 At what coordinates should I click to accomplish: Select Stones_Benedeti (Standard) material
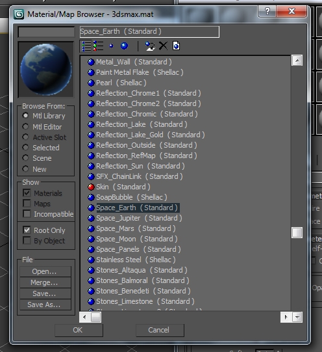[x=143, y=291]
